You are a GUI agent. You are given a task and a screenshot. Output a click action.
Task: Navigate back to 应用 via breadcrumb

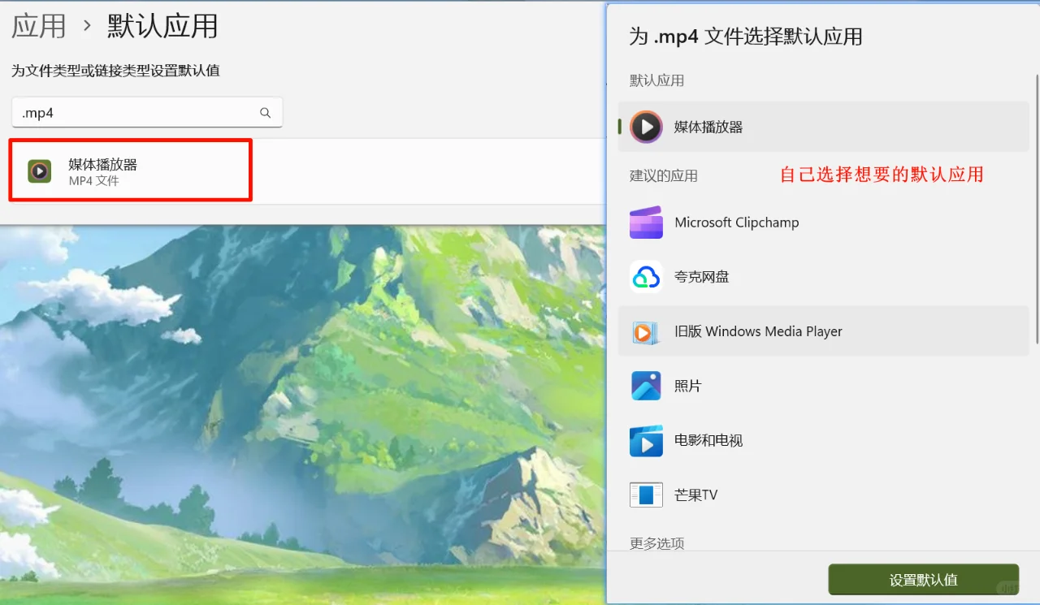coord(38,26)
